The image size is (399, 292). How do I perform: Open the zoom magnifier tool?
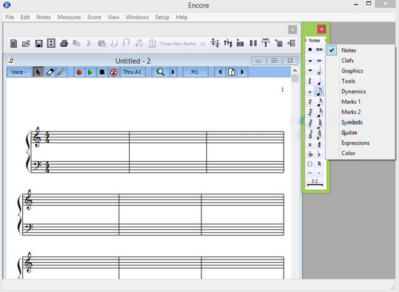click(x=160, y=72)
